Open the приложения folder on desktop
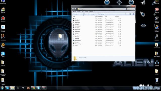Viewport: 161px width, 91px height. (157, 45)
